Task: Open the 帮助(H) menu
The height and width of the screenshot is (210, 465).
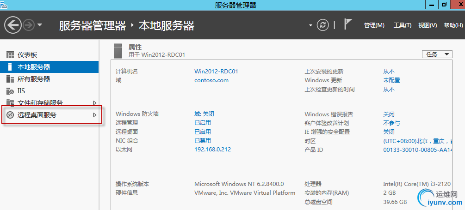Action: 453,25
